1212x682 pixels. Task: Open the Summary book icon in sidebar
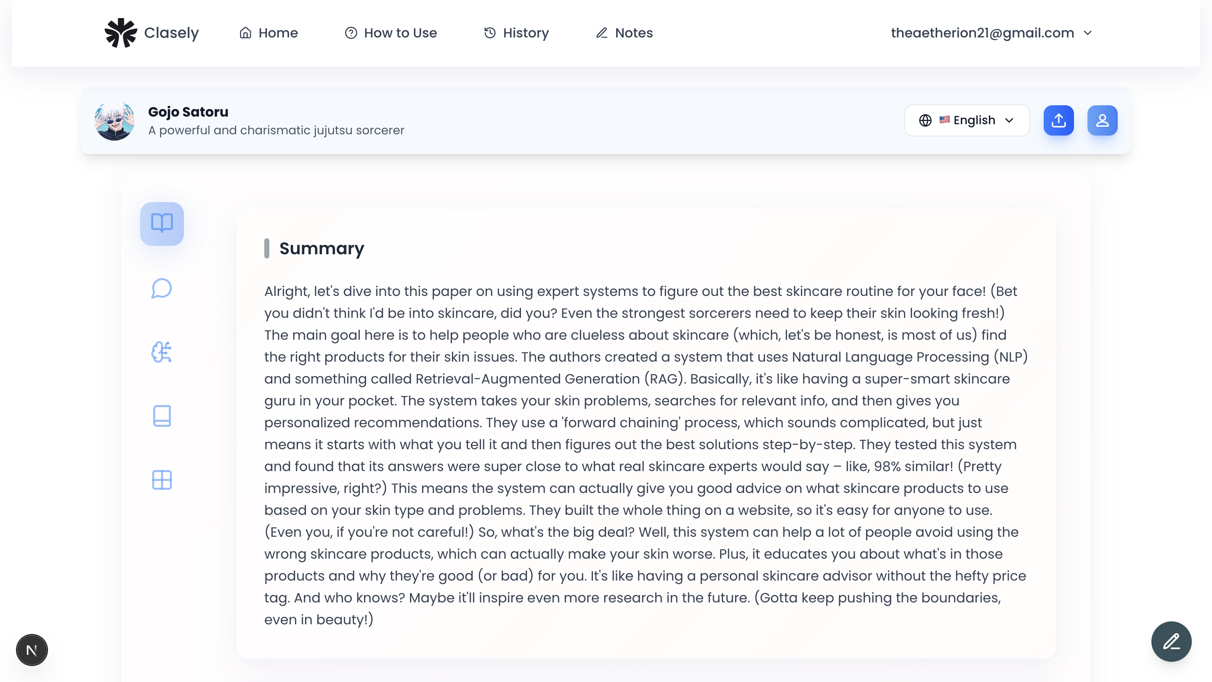click(162, 224)
